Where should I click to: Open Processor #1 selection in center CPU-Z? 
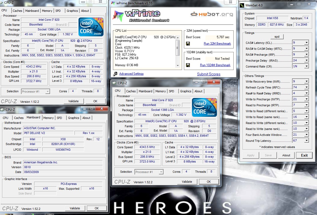coord(149,172)
